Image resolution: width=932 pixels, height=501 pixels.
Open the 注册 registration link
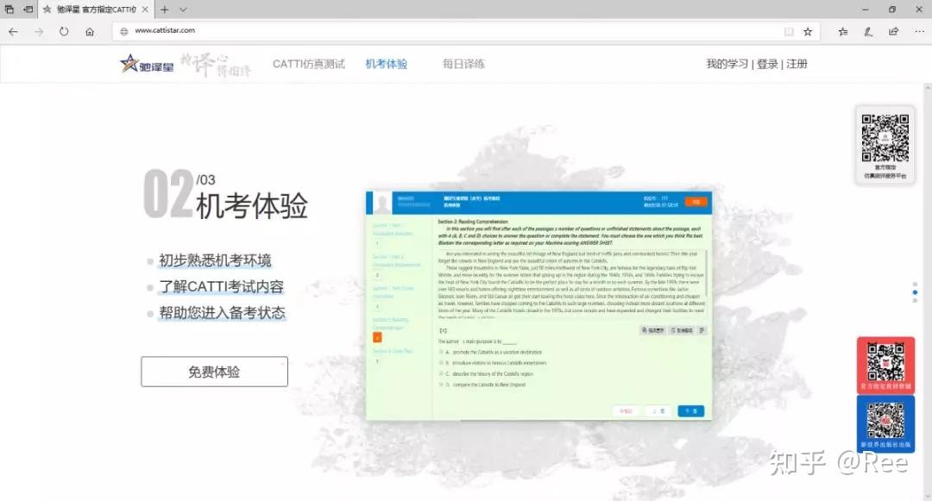pyautogui.click(x=798, y=63)
